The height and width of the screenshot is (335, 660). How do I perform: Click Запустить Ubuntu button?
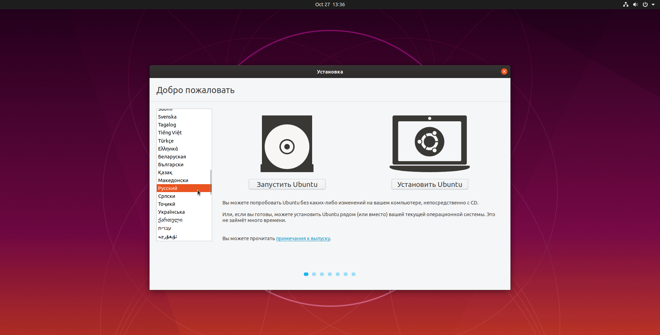(287, 184)
